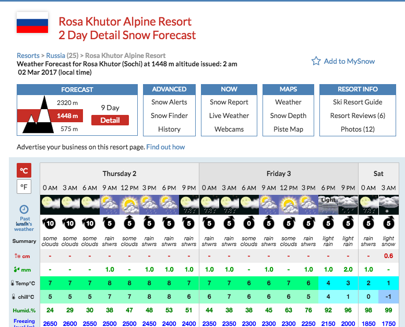The image size is (405, 327).
Task: Click Thursday 9 AM weather icon
Action: click(x=110, y=205)
